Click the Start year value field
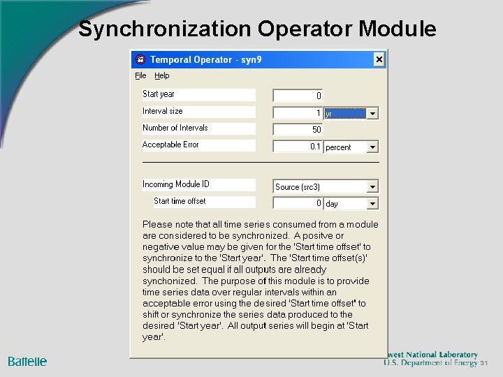The height and width of the screenshot is (377, 503). (298, 96)
